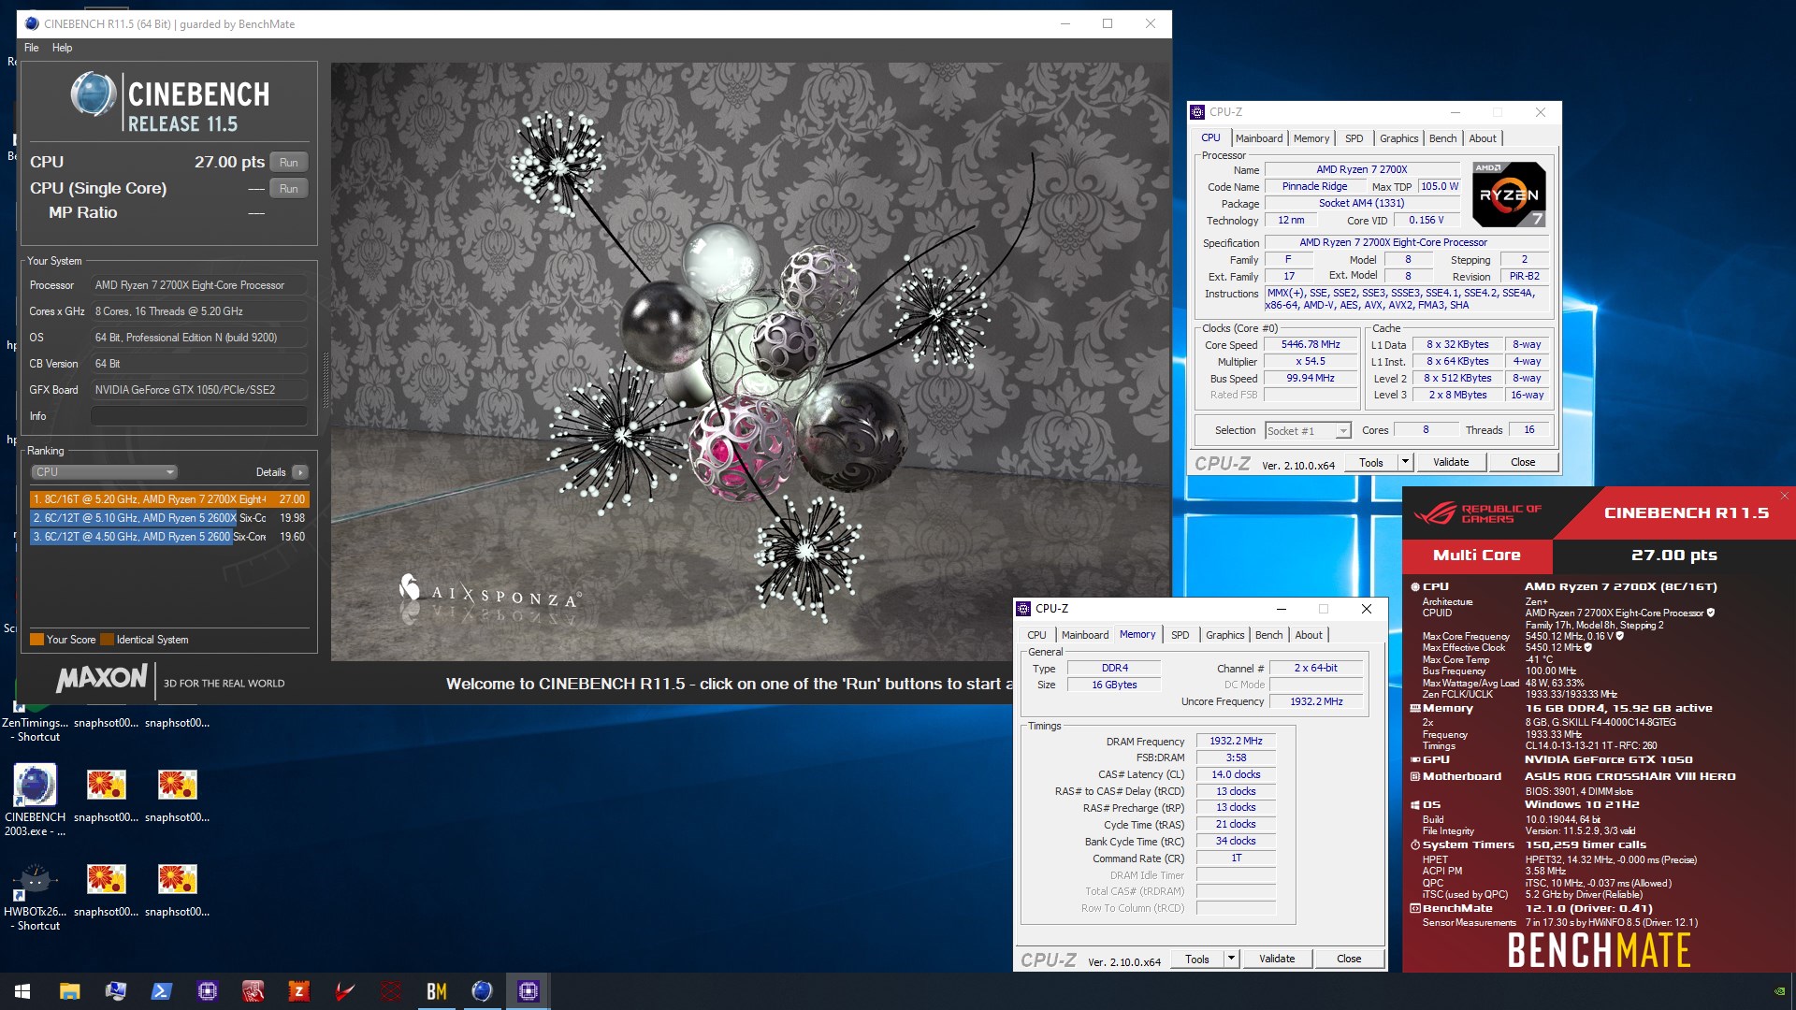Click the Close button in the upper CPU-Z window
Screen dimensions: 1796x1010
pyautogui.click(x=1523, y=462)
